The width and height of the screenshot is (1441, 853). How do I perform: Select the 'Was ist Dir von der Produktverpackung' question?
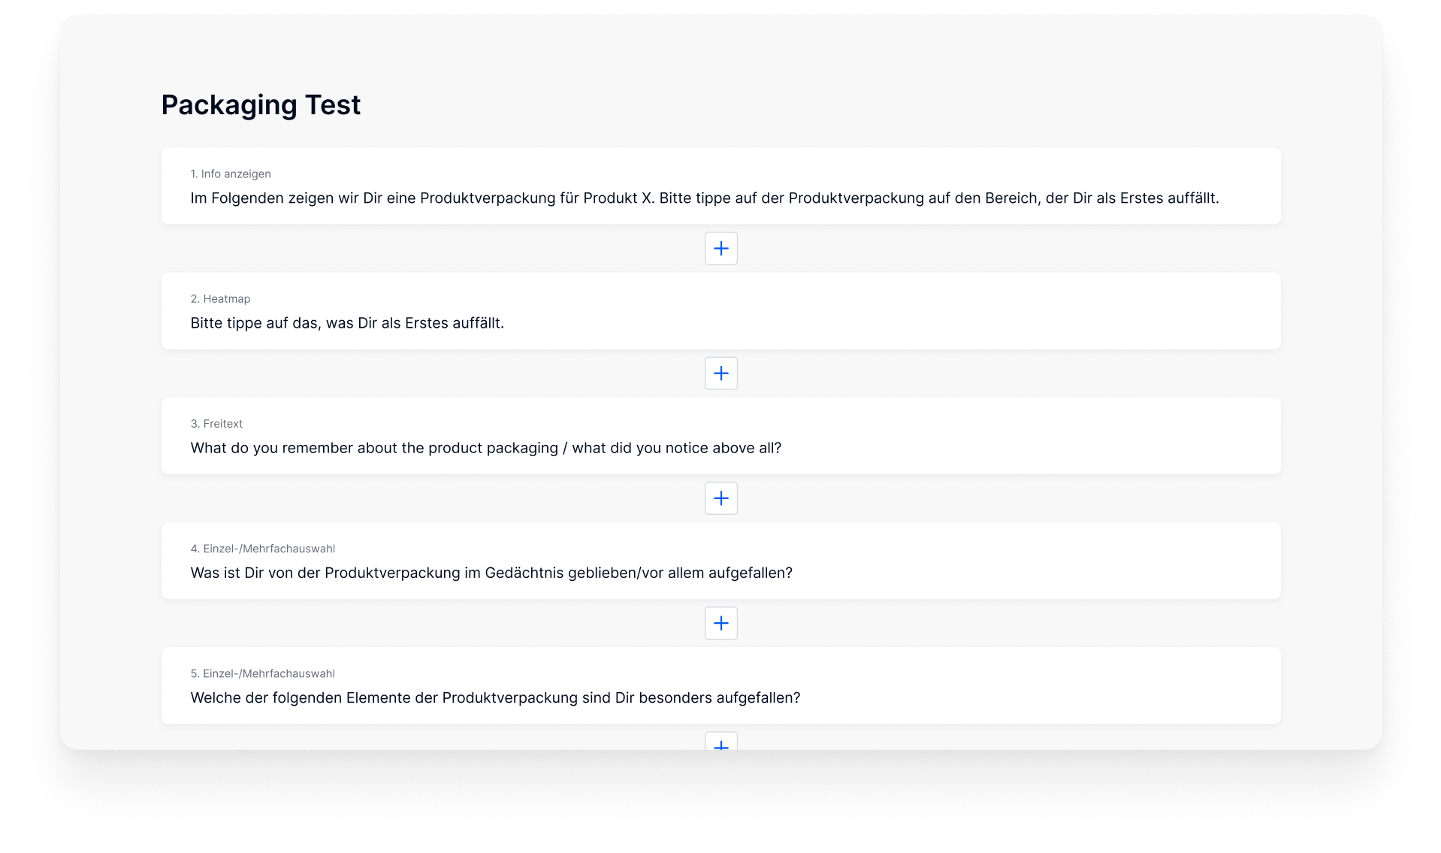(x=491, y=573)
